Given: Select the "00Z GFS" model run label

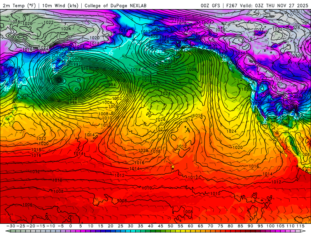Looking at the screenshot, I should tap(210, 5).
